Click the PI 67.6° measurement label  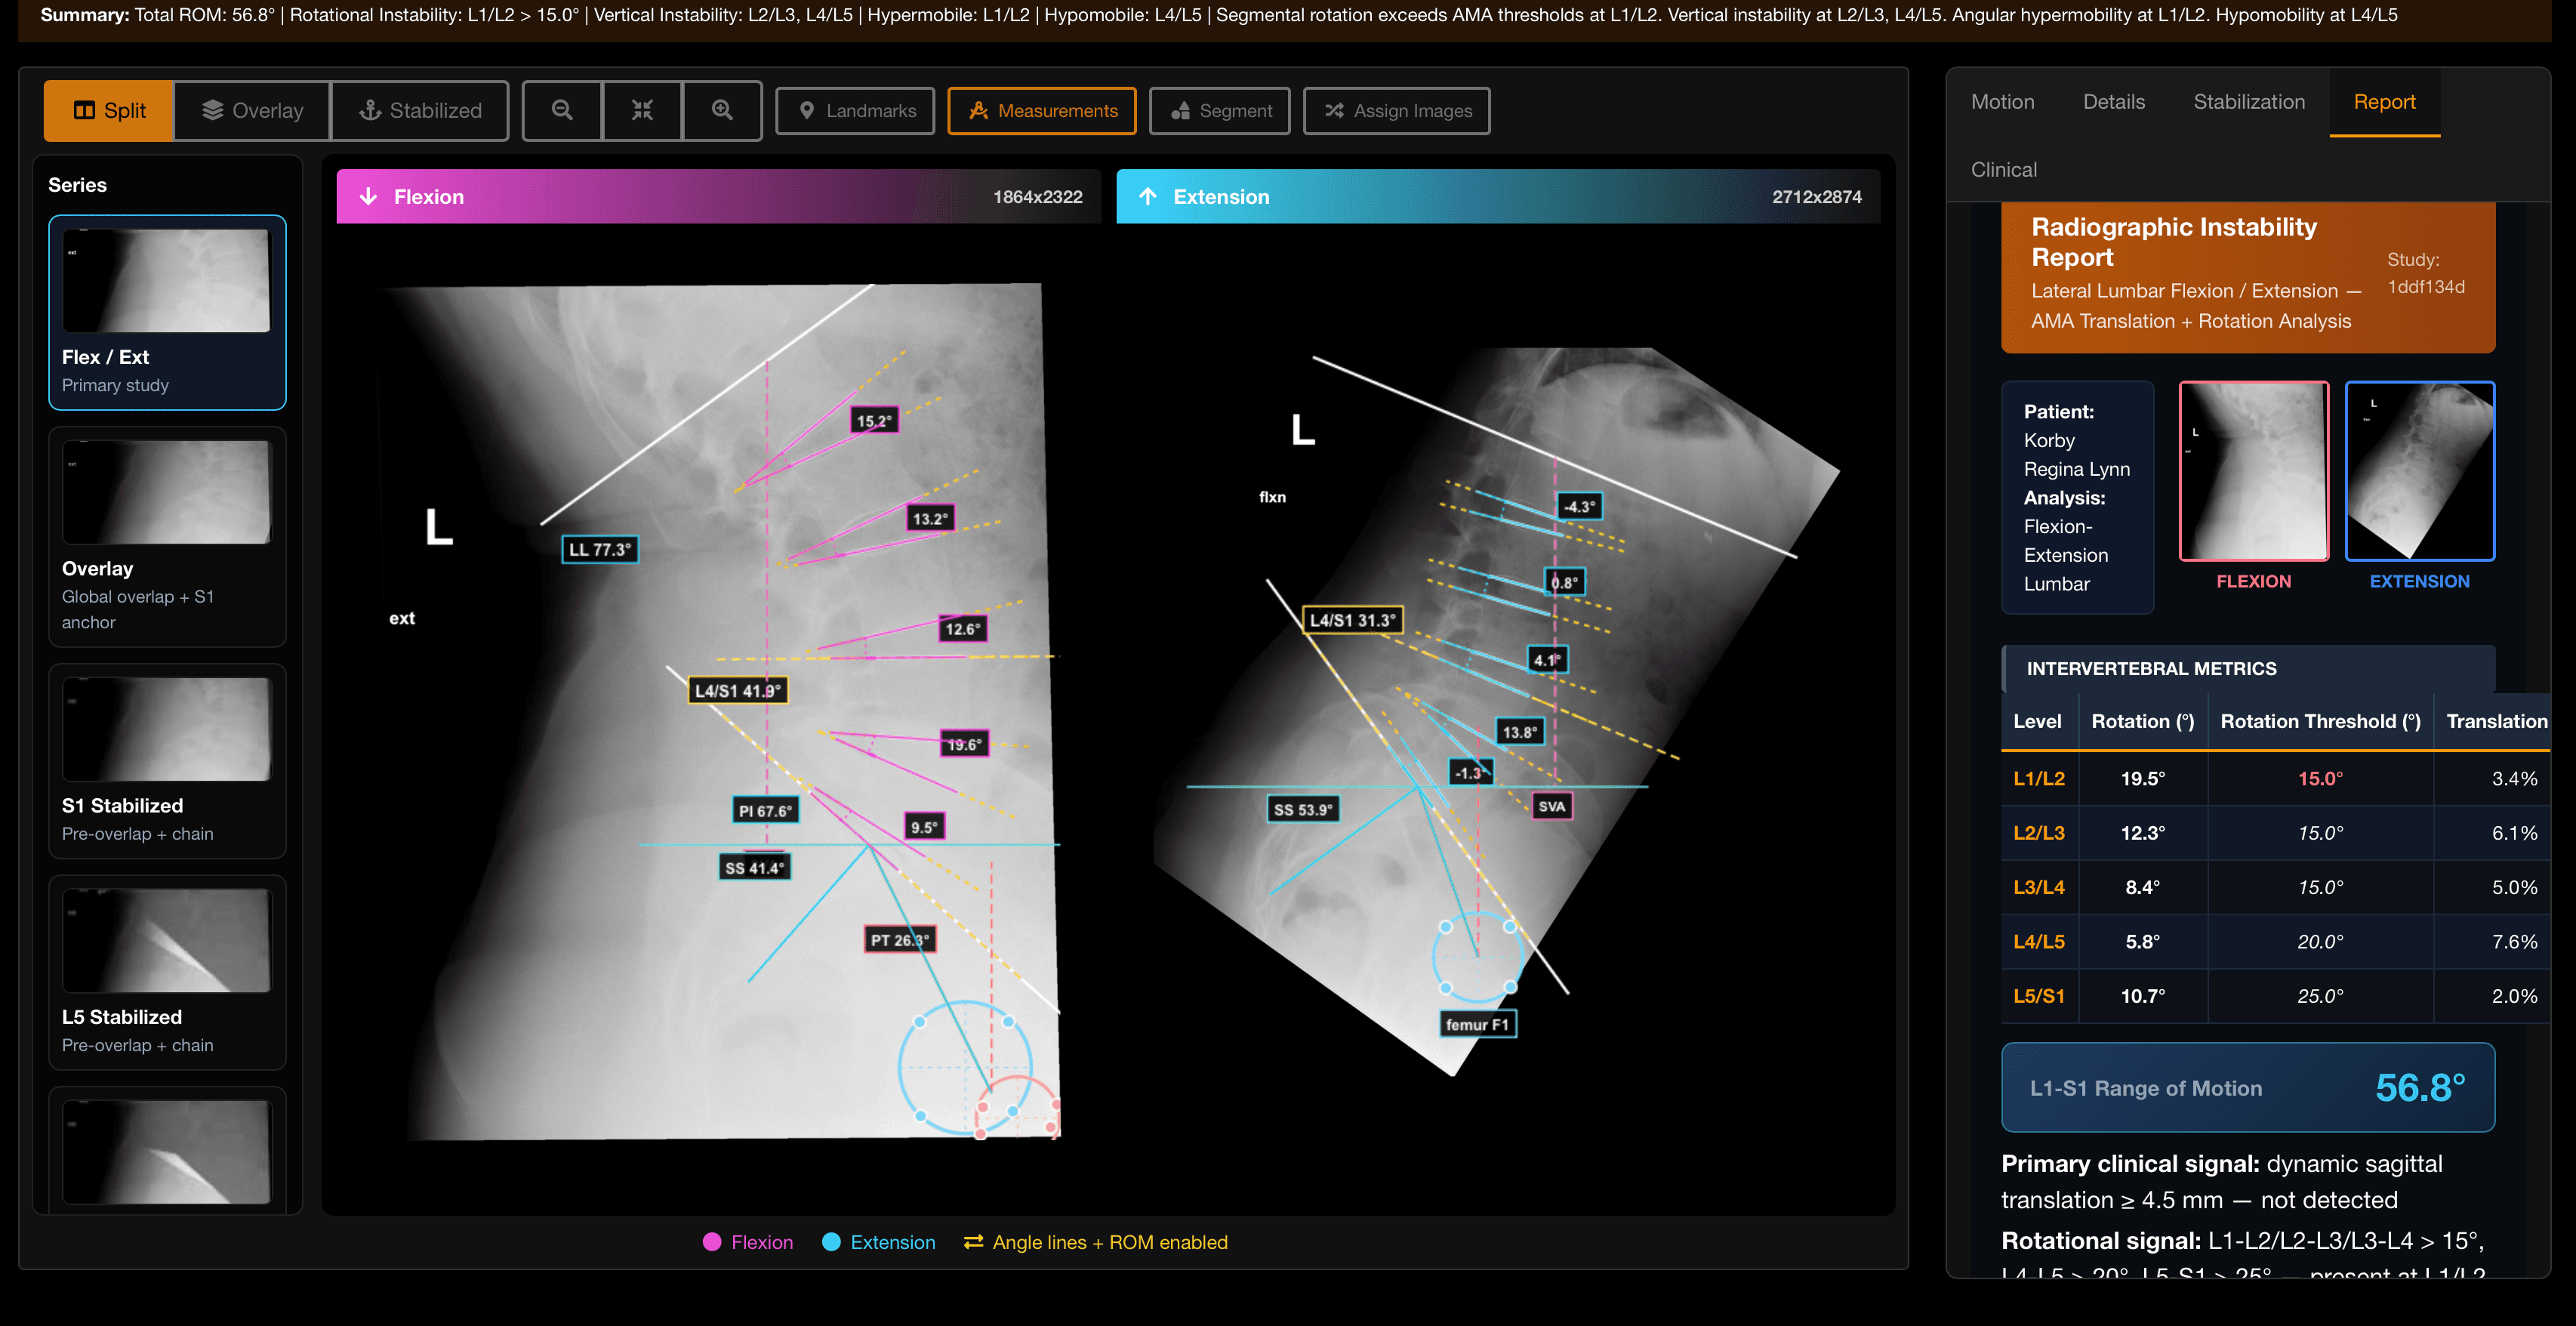tap(765, 811)
